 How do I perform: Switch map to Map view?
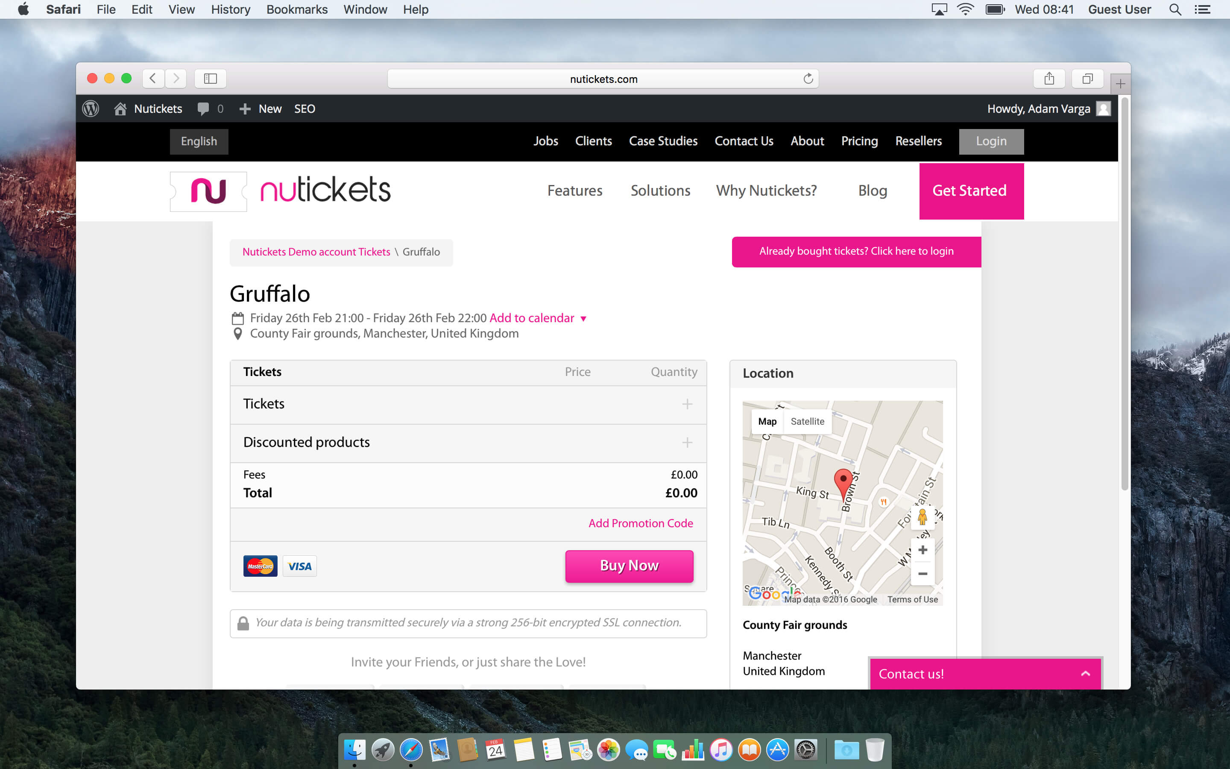click(767, 421)
